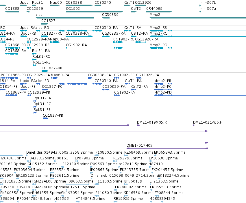Open the Updo-PB protein label

28,87
